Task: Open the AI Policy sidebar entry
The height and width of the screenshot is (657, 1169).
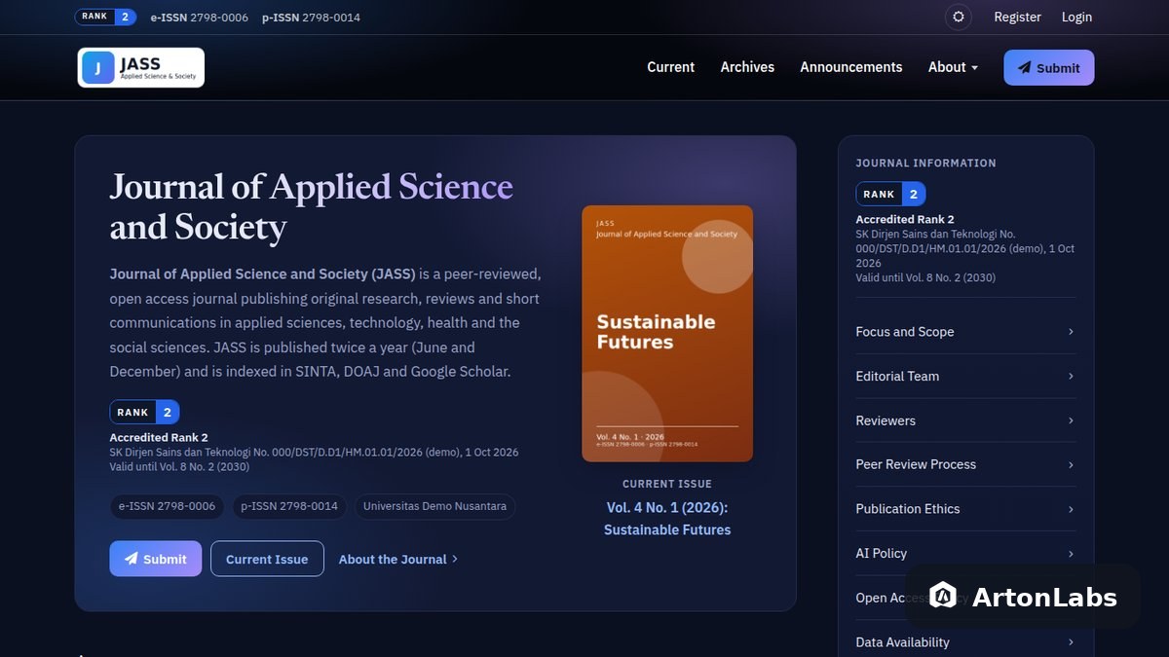Action: pos(965,553)
